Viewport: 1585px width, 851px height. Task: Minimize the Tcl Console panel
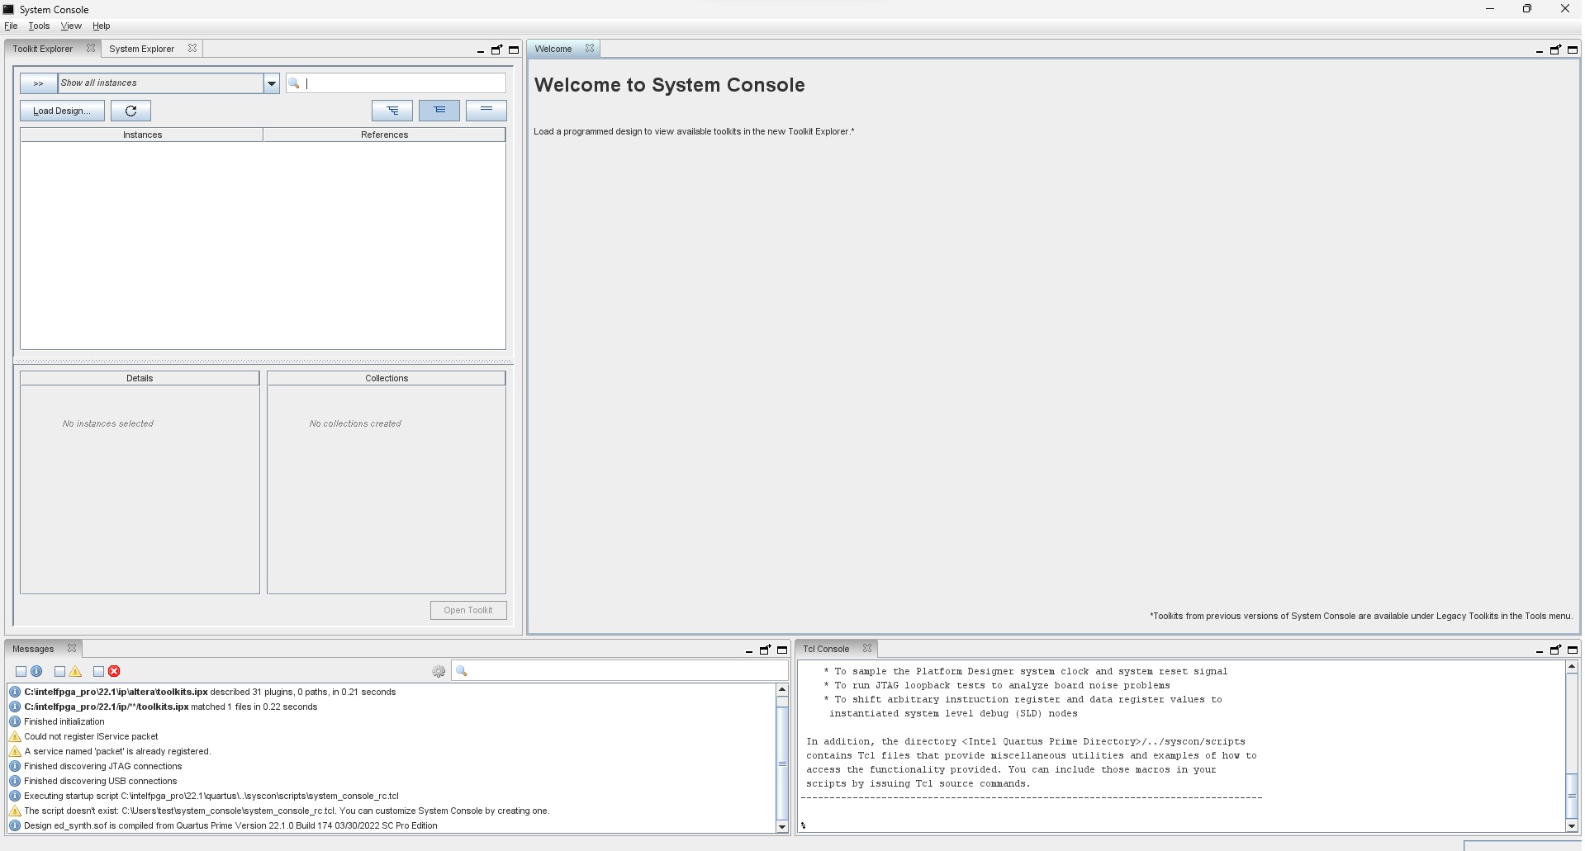click(x=1540, y=650)
